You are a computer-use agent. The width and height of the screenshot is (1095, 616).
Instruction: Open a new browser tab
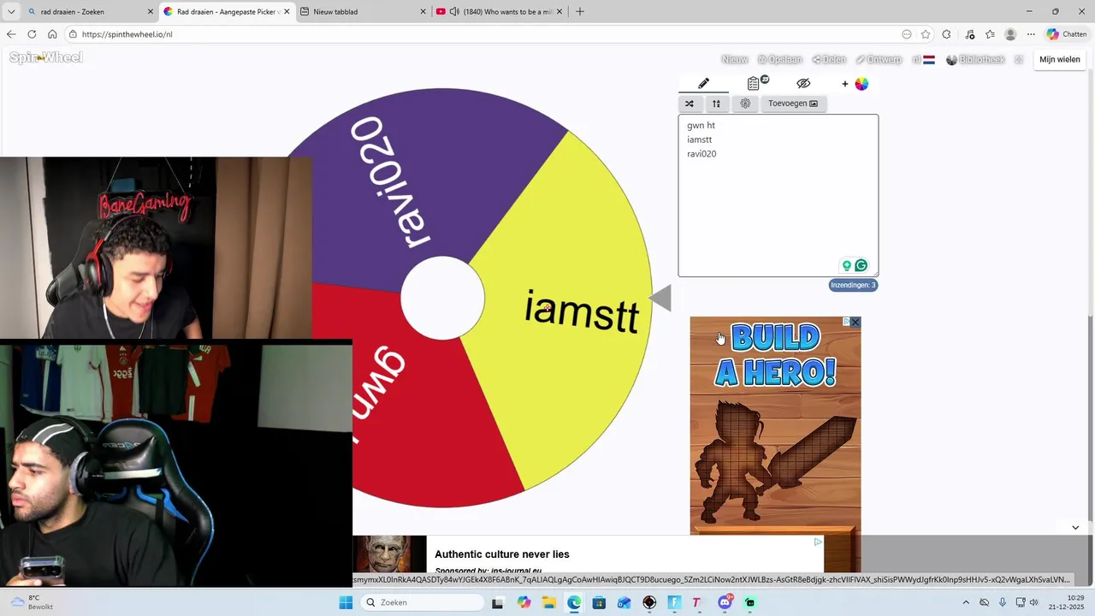[x=580, y=12]
